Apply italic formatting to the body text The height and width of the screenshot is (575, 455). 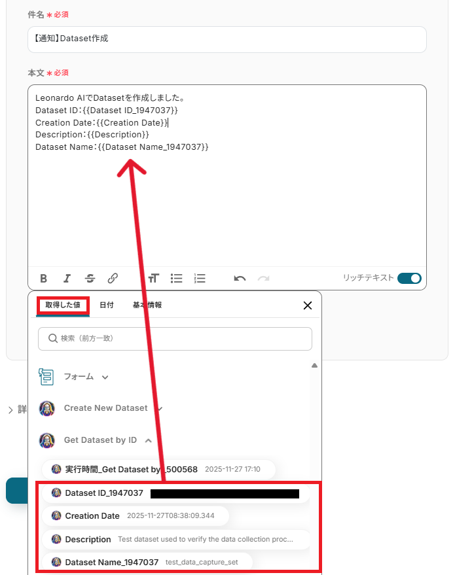click(x=67, y=278)
